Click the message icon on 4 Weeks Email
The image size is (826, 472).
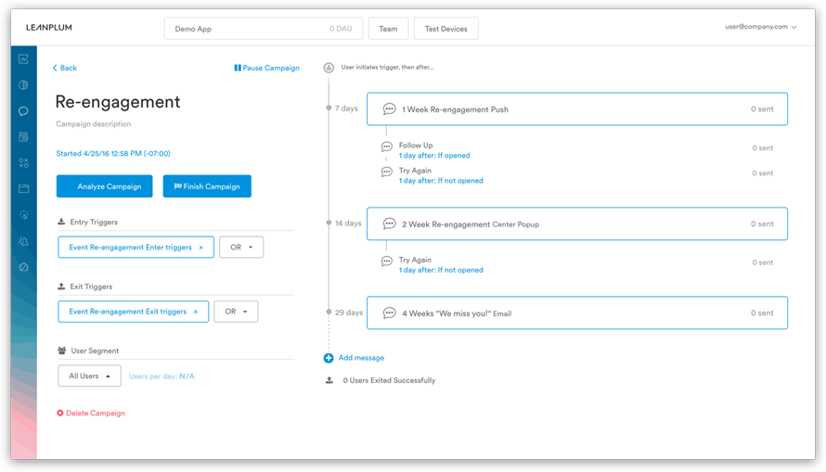tap(390, 313)
